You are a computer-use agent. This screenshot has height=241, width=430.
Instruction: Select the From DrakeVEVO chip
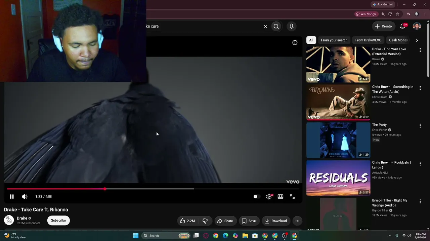point(368,40)
